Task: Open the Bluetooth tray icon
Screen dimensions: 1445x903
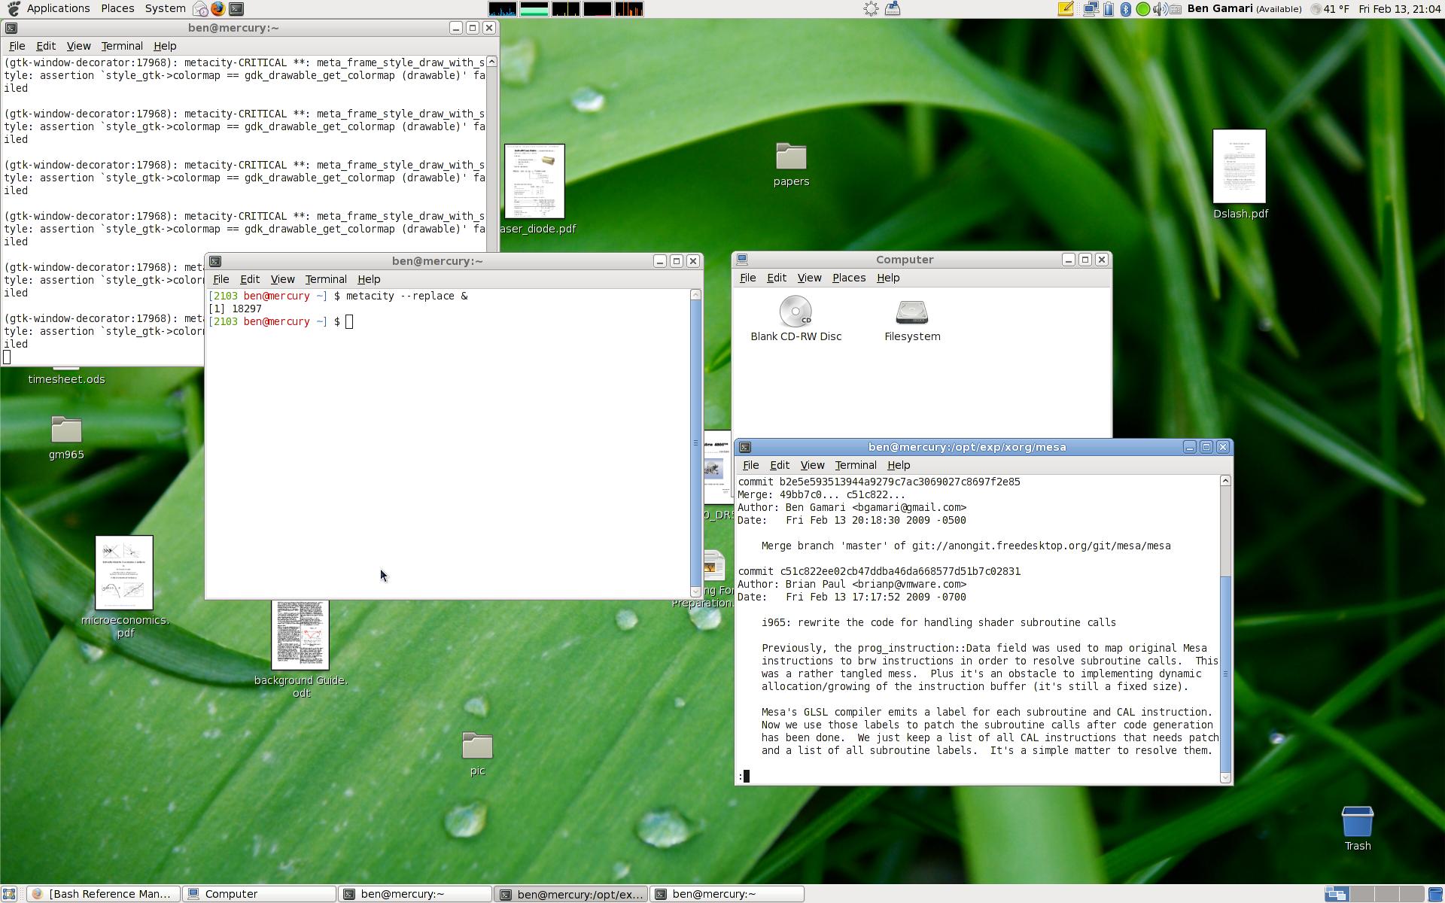Action: pos(1125,9)
